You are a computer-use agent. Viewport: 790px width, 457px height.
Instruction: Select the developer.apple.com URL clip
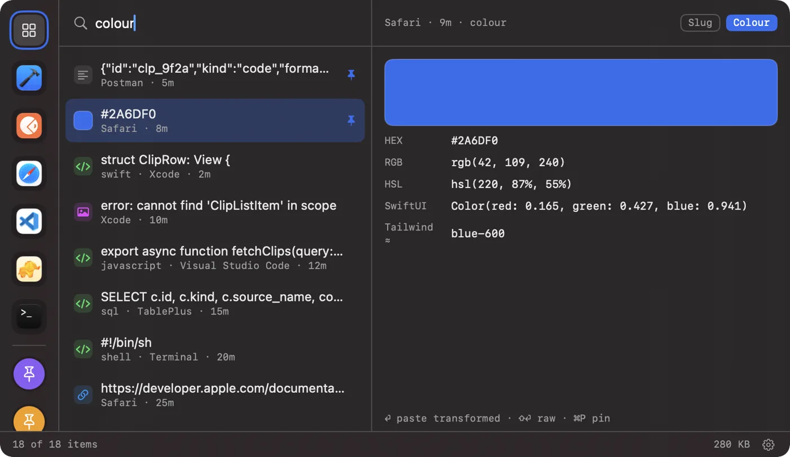(x=215, y=394)
